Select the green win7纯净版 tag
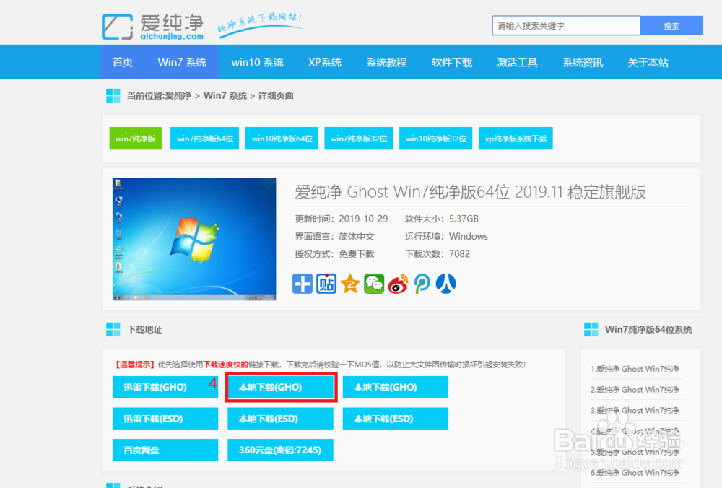This screenshot has height=488, width=722. pyautogui.click(x=136, y=139)
